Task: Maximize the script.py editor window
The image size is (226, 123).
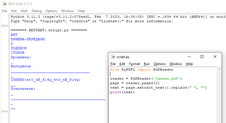Action: point(202,57)
